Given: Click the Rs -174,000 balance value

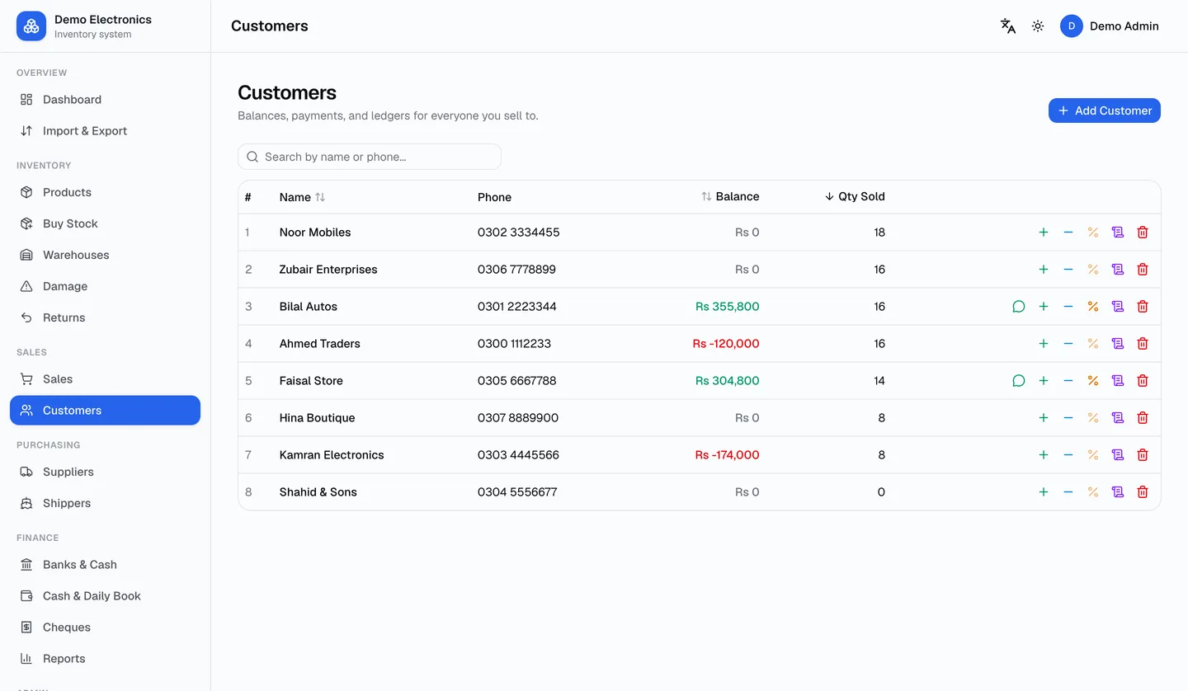Looking at the screenshot, I should click(x=728, y=455).
